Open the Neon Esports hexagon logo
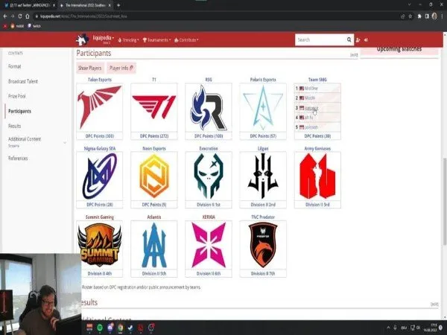The width and height of the screenshot is (447, 335). [x=153, y=176]
